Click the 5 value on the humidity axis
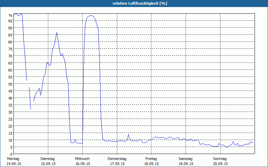The height and width of the screenshot is (167, 268). (x=11, y=147)
